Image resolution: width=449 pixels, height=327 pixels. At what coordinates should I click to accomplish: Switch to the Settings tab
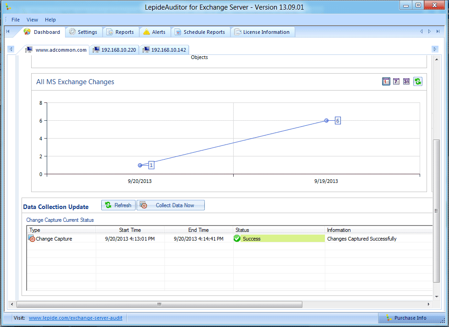click(83, 32)
